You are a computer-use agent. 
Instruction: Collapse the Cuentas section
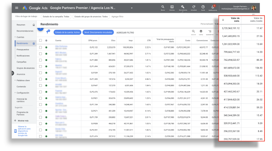point(15,37)
